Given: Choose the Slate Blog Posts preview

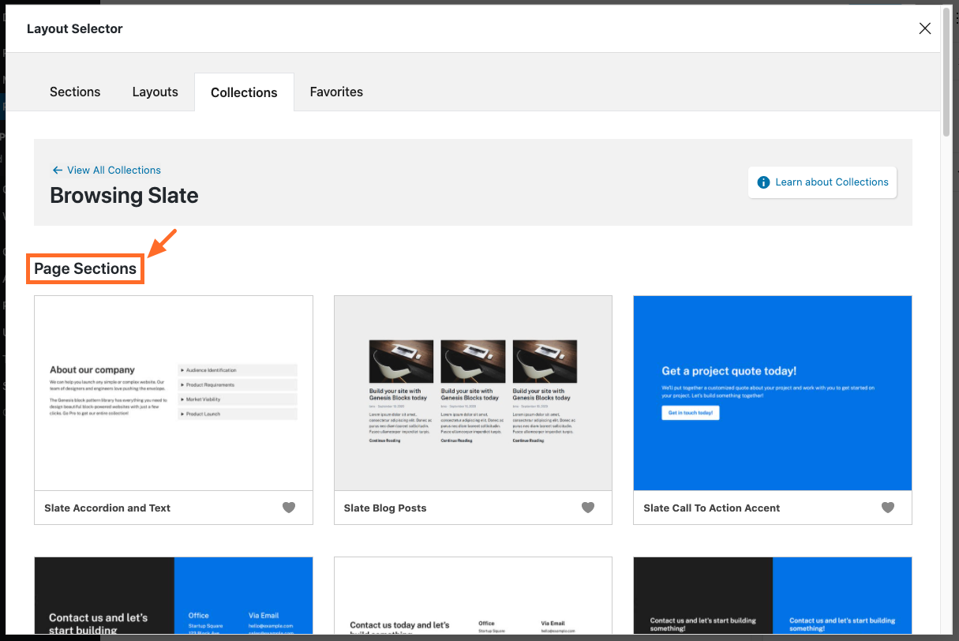Looking at the screenshot, I should (x=473, y=392).
